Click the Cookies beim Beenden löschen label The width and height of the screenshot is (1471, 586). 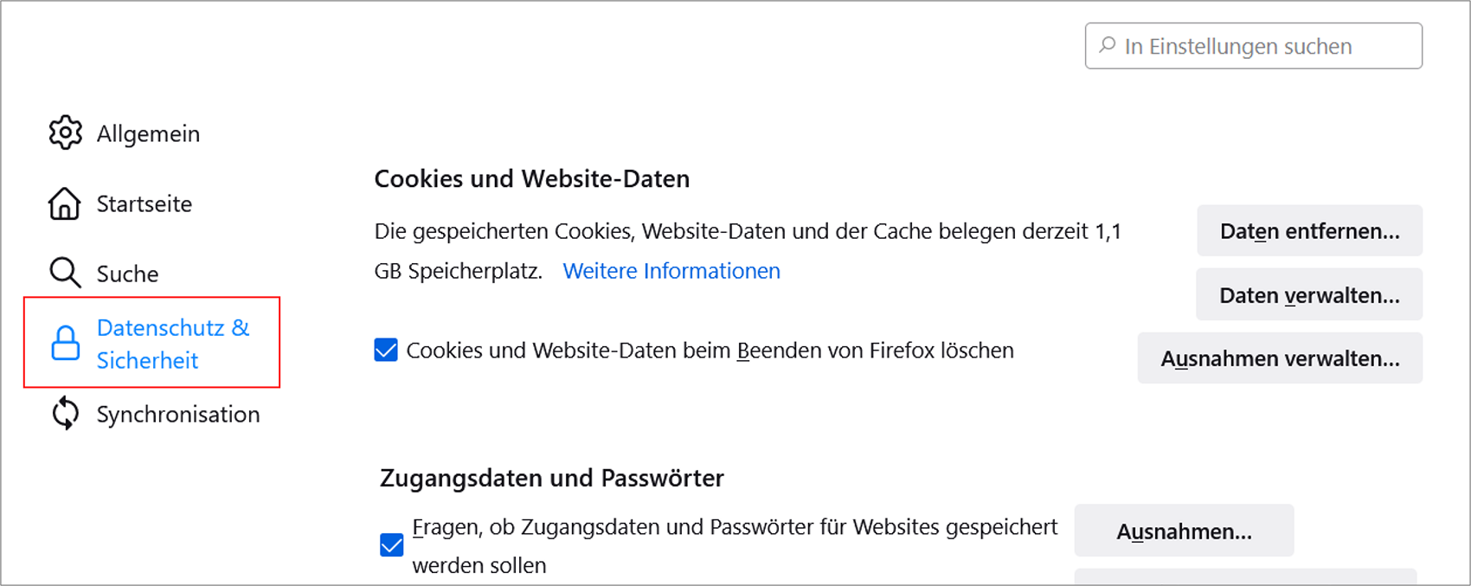point(710,351)
